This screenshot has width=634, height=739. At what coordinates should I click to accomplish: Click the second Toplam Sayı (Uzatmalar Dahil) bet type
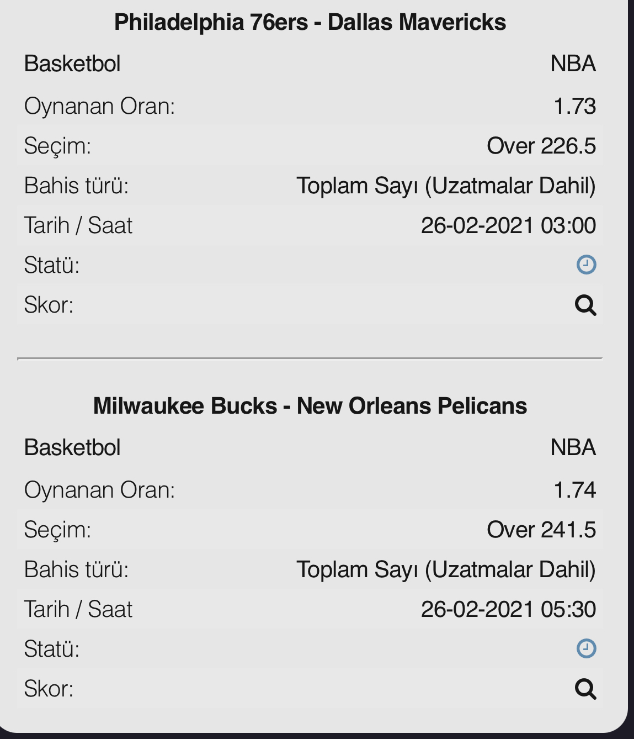(446, 569)
